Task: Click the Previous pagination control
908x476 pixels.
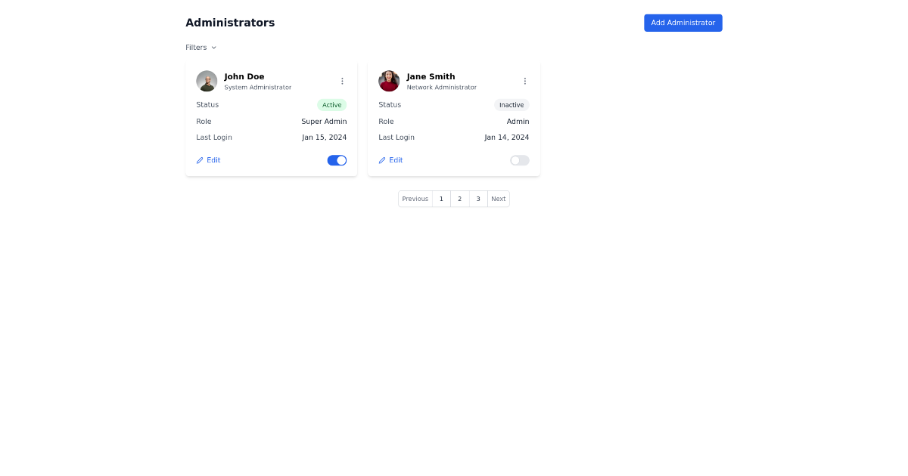Action: click(415, 199)
